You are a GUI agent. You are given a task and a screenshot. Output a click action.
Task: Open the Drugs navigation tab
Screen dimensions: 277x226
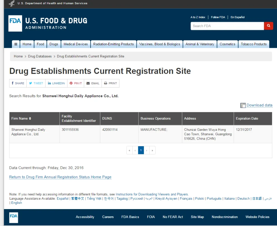(x=54, y=44)
